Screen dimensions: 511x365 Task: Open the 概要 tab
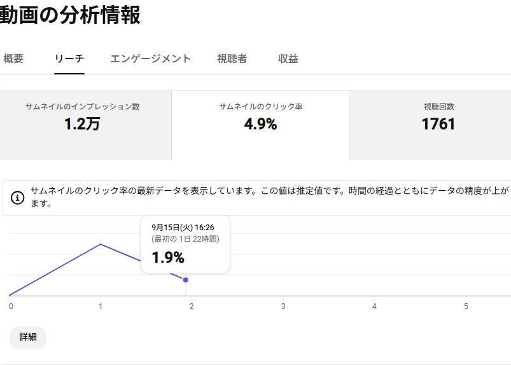13,59
